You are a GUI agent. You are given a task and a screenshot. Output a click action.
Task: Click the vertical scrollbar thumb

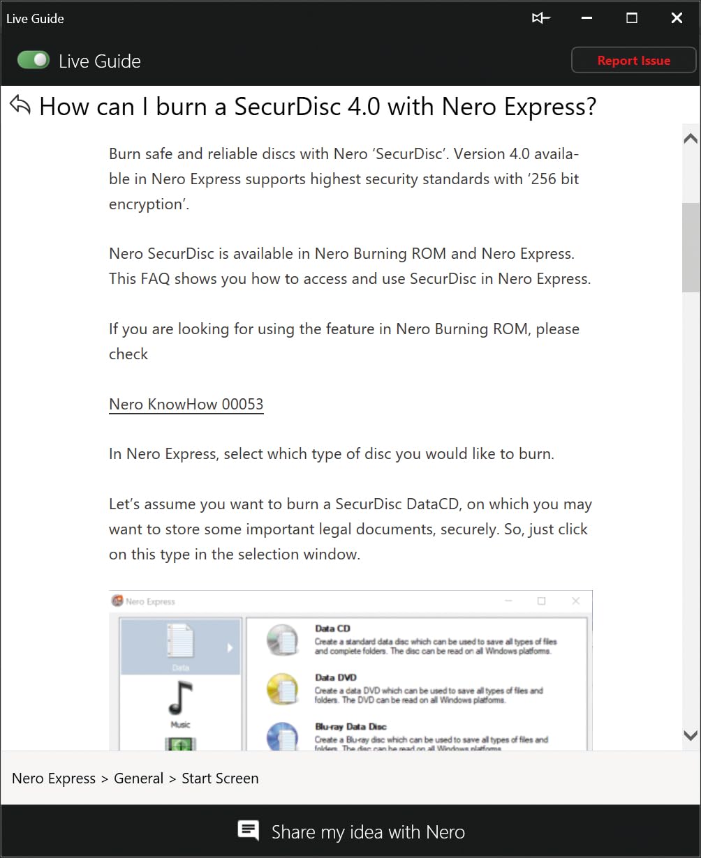[691, 248]
